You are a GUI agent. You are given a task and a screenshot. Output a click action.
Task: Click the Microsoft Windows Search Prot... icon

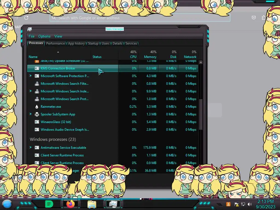pos(37,99)
